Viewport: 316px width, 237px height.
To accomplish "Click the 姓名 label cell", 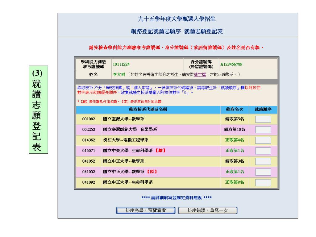I will coord(94,75).
